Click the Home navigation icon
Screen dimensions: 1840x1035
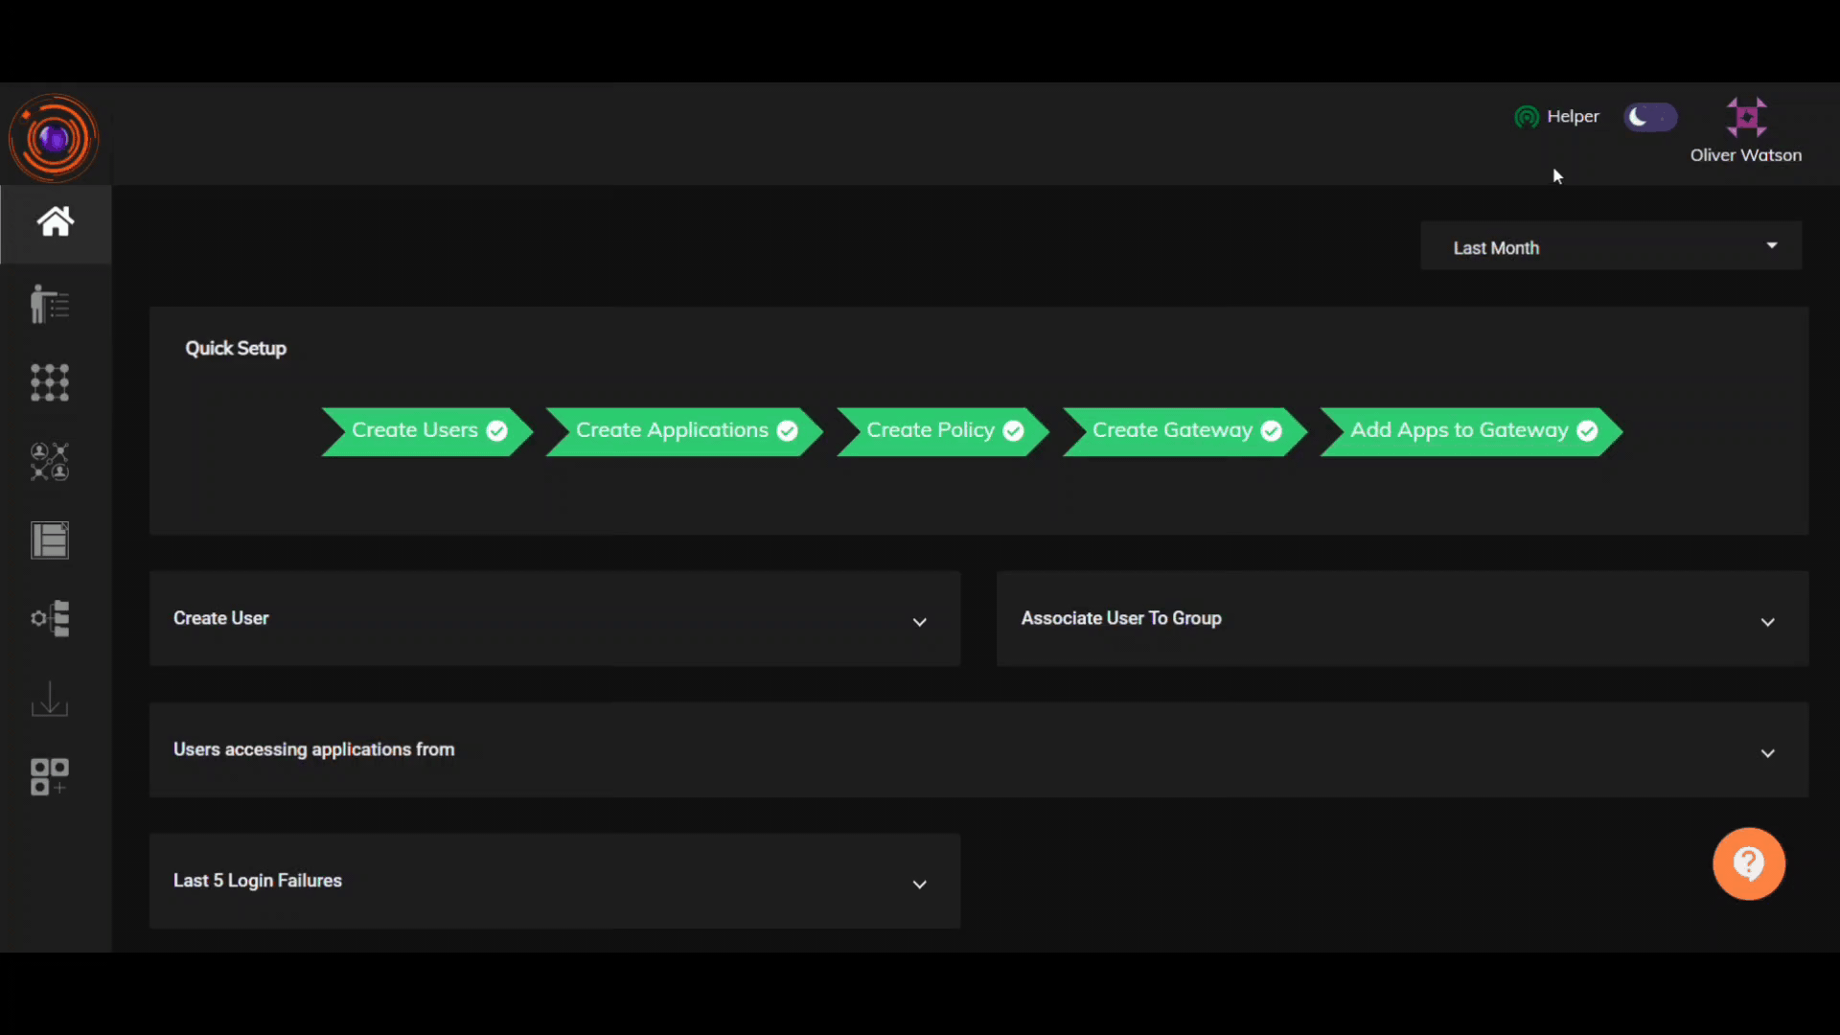coord(55,223)
